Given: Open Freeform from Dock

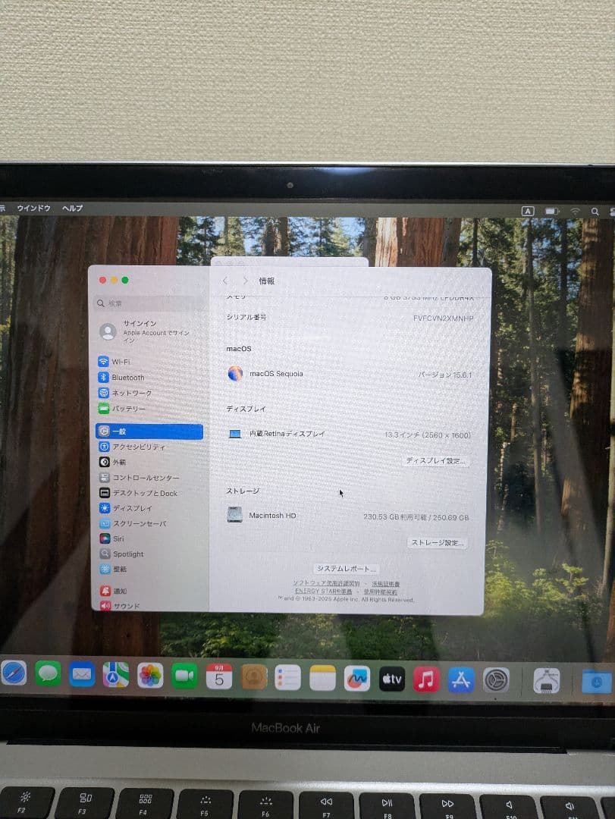Looking at the screenshot, I should pos(357,679).
